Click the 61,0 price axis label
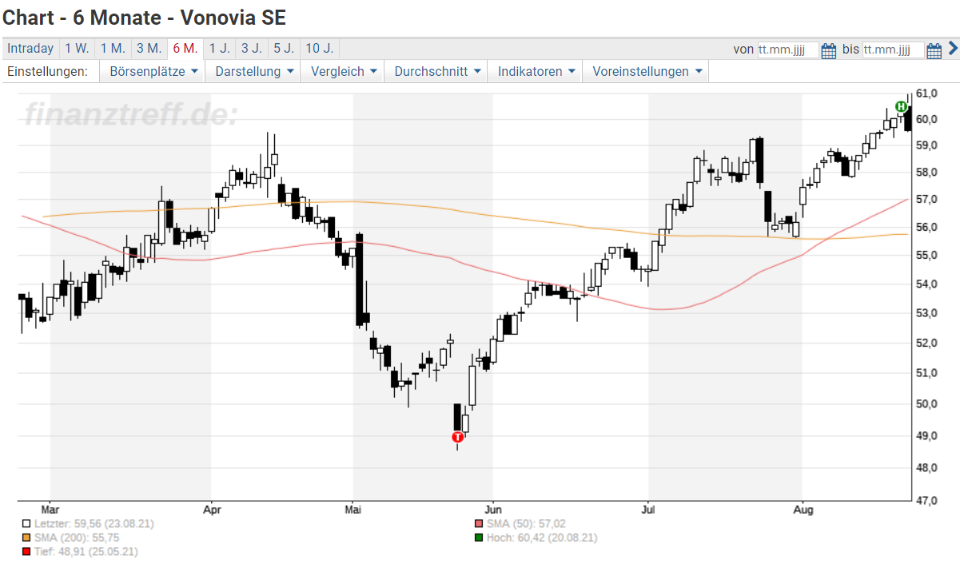Image resolution: width=960 pixels, height=568 pixels. tap(927, 93)
